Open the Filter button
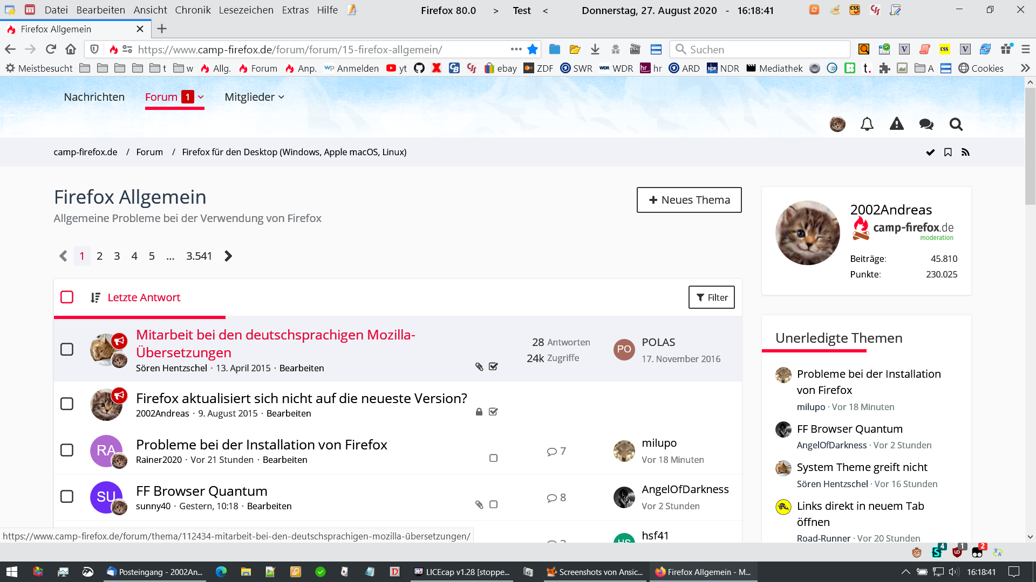Screen dimensions: 1036x582 pyautogui.click(x=711, y=297)
